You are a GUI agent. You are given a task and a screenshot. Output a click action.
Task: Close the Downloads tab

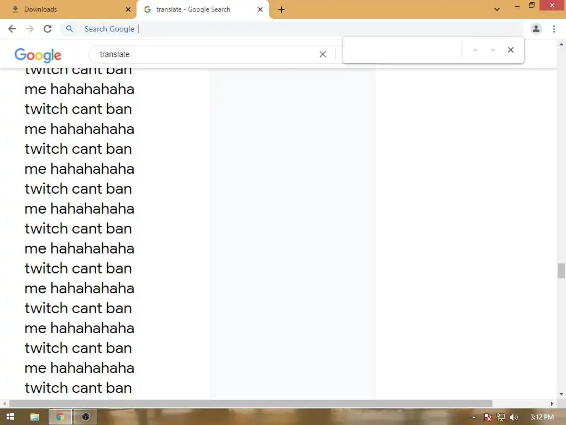[128, 9]
